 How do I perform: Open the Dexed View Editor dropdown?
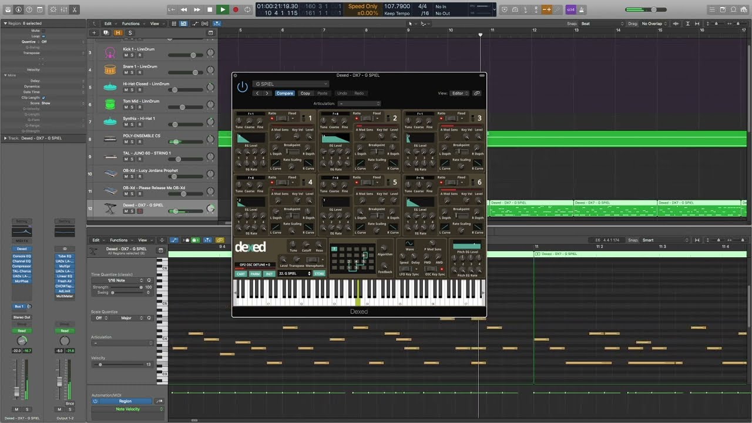point(459,93)
